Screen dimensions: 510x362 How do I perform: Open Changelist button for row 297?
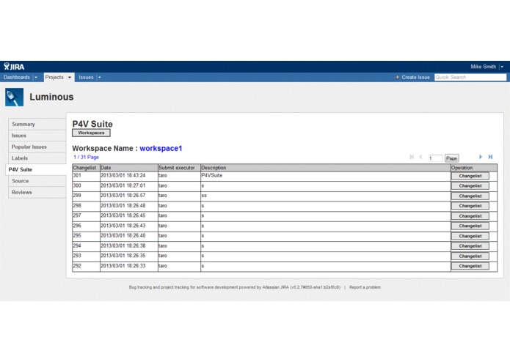point(470,216)
